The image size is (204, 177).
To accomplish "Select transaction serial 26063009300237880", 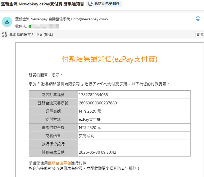I will point(98,103).
